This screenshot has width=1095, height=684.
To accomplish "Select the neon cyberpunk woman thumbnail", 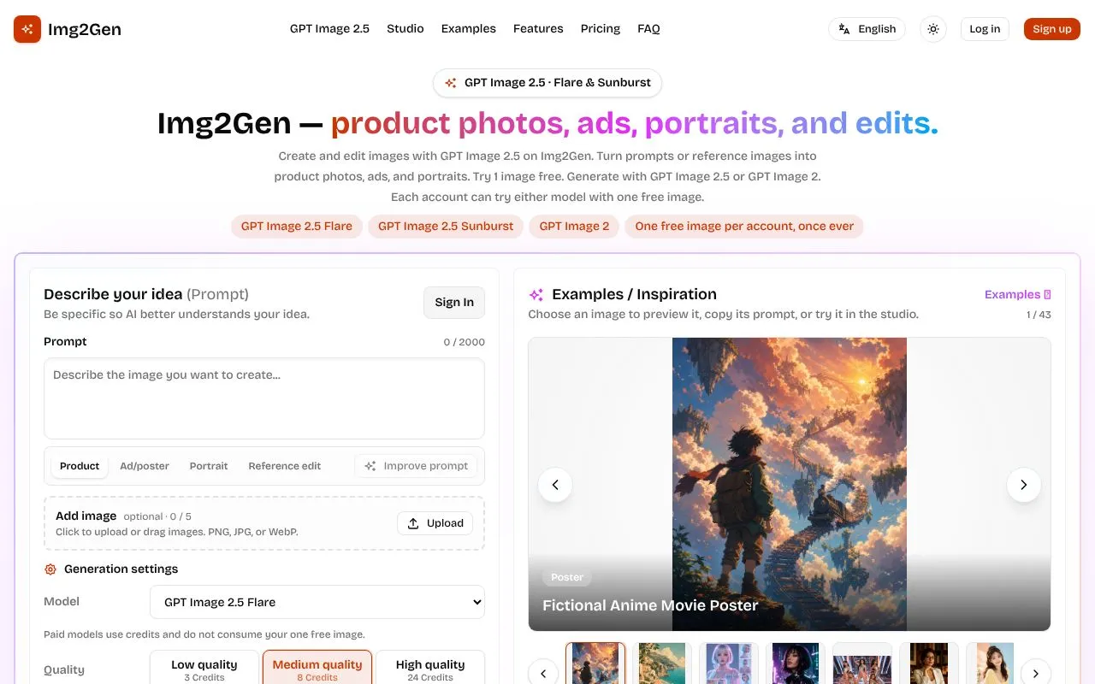I will click(796, 663).
